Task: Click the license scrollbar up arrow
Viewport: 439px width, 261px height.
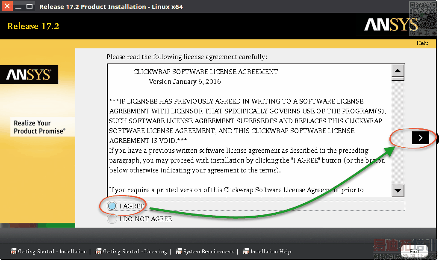Action: pyautogui.click(x=398, y=71)
